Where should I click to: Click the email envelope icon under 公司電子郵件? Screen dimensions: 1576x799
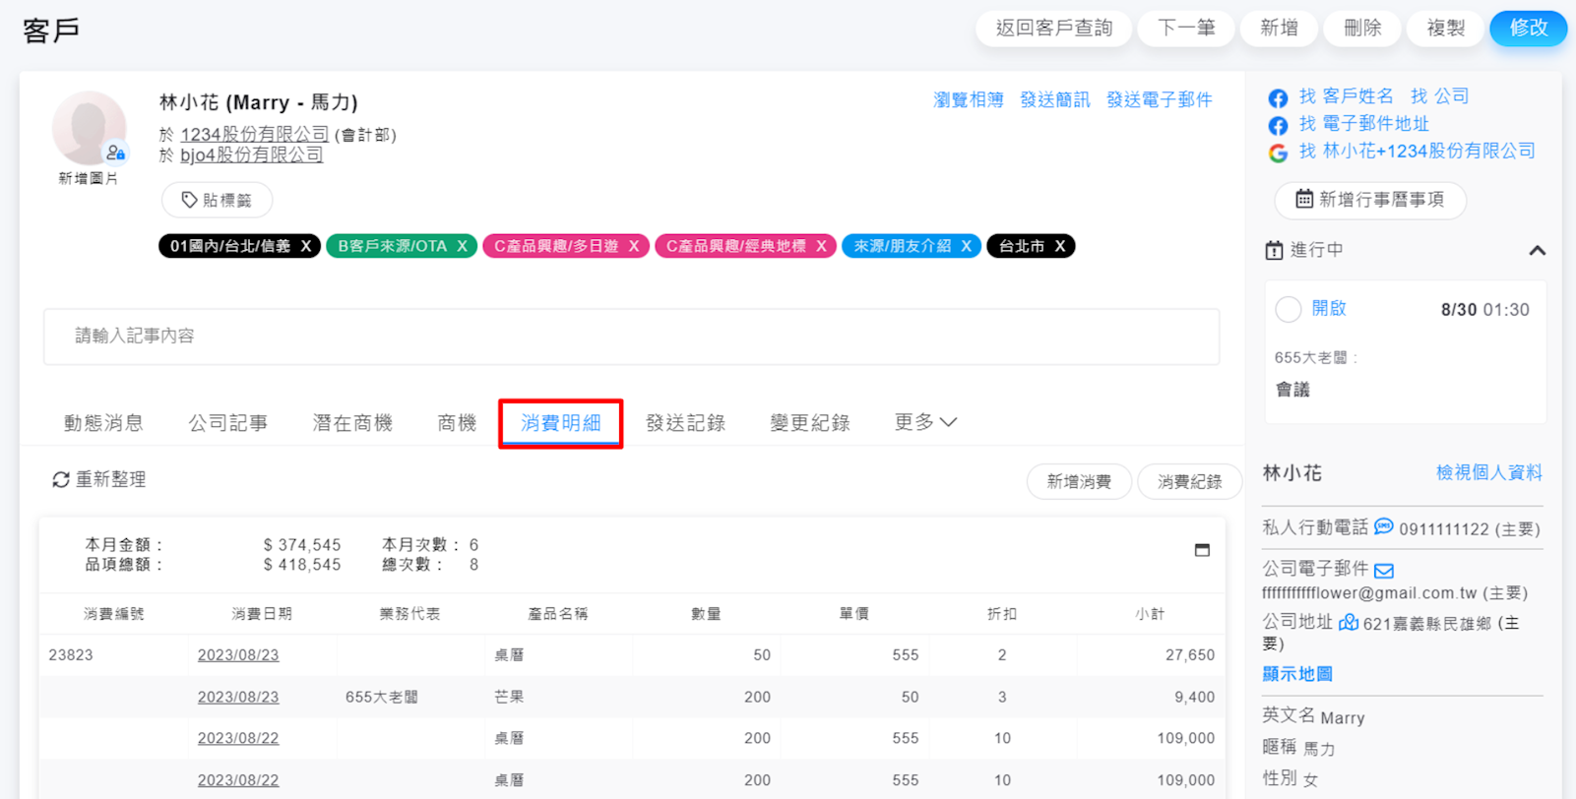[x=1383, y=571]
